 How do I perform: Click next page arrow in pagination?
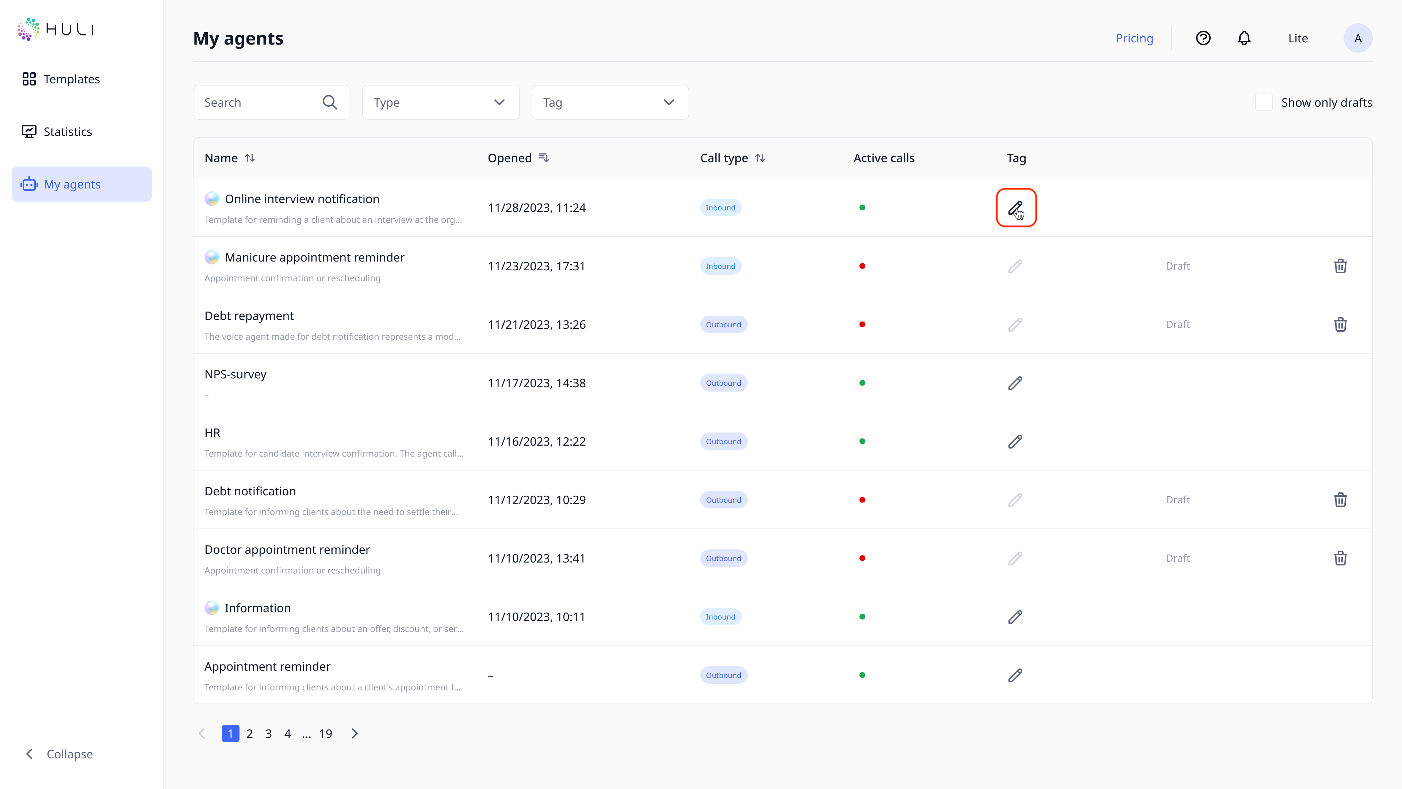tap(355, 734)
